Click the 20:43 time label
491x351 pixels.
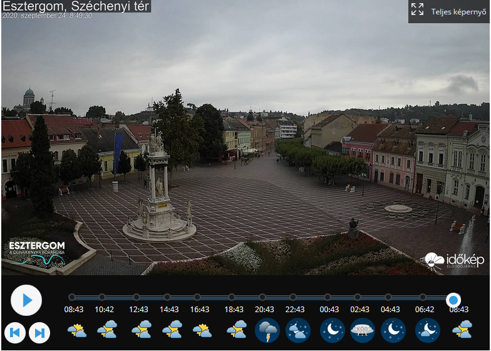coord(264,310)
